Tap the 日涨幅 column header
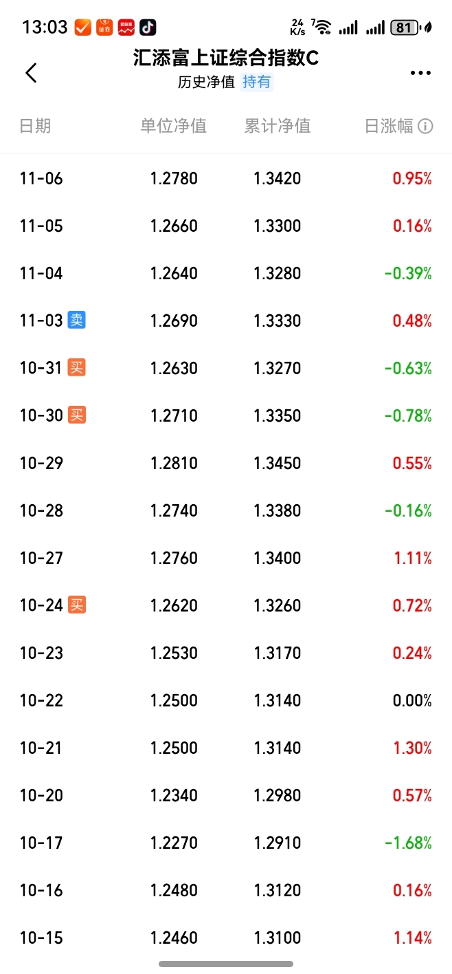The image size is (452, 974). (x=389, y=126)
